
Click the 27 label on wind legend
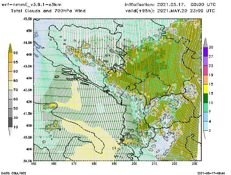211,56
